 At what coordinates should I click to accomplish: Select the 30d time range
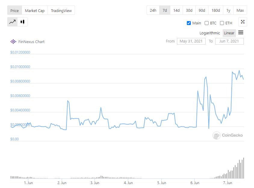pyautogui.click(x=189, y=10)
